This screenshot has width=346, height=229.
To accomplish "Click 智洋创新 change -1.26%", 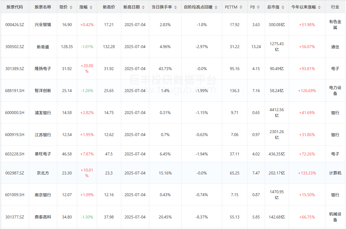I will [87, 91].
